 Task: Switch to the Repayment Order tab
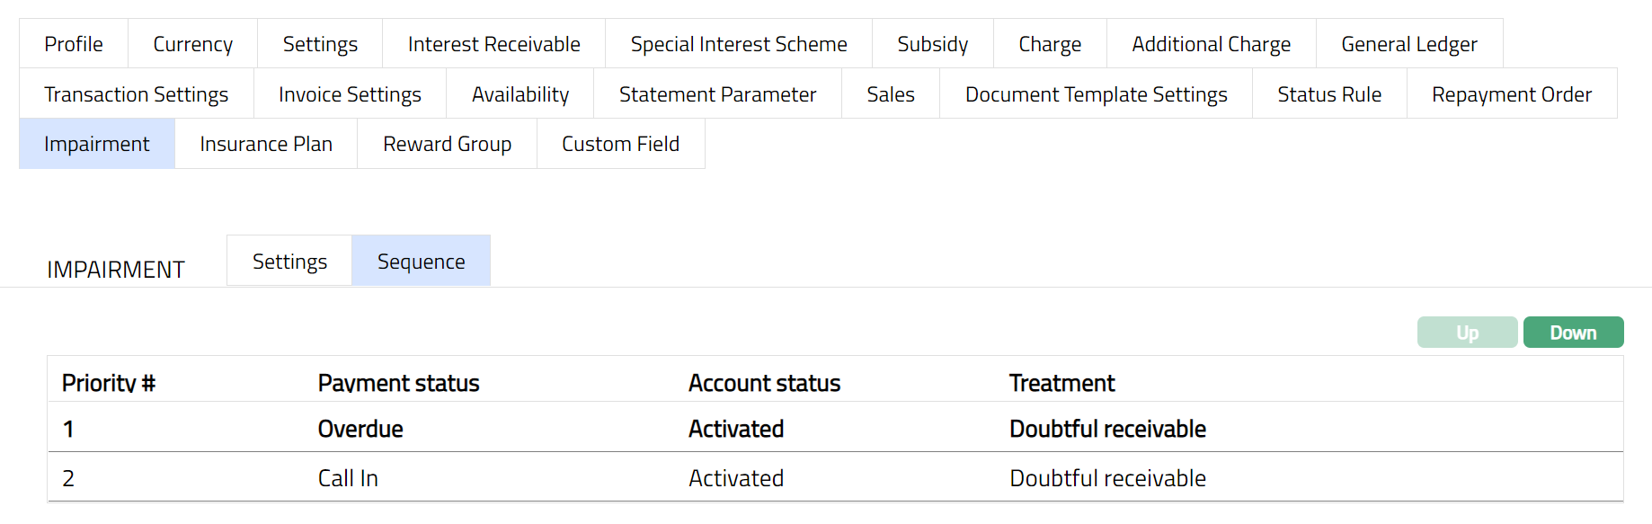1511,94
